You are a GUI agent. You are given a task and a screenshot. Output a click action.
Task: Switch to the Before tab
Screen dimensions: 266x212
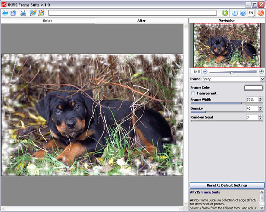click(47, 21)
